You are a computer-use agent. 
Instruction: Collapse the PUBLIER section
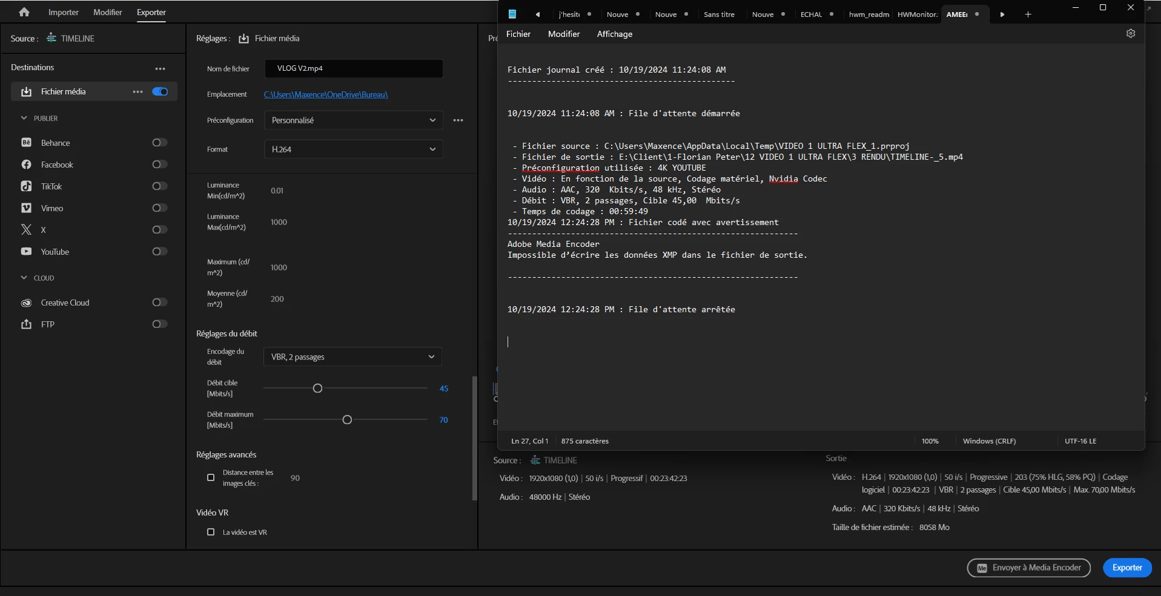(x=24, y=118)
